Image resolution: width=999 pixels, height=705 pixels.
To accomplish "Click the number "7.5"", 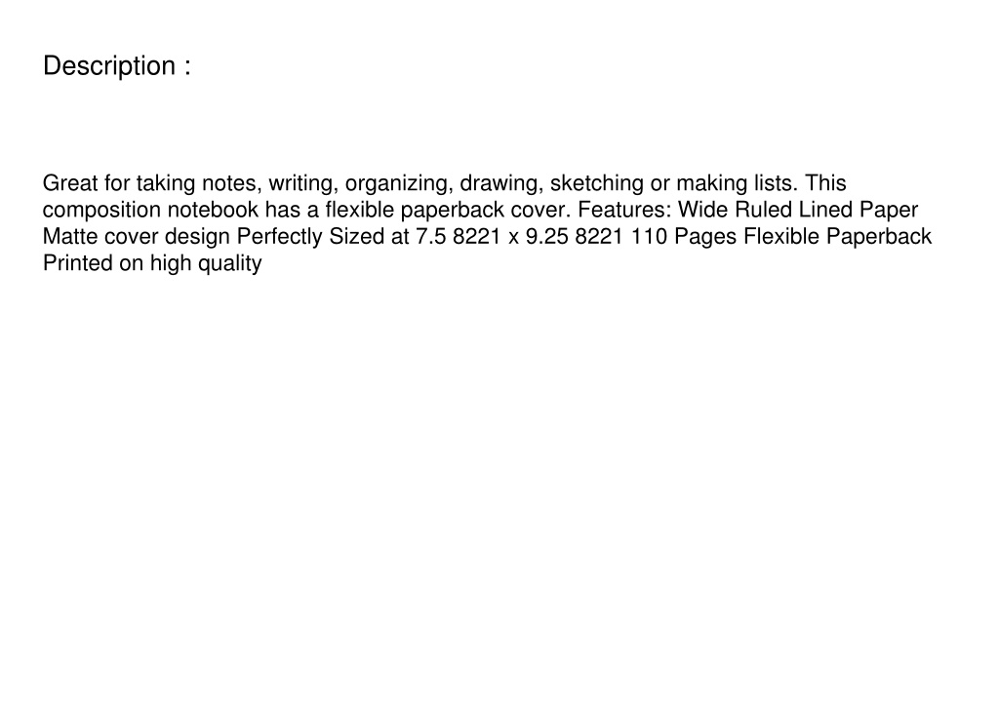I will (x=430, y=237).
